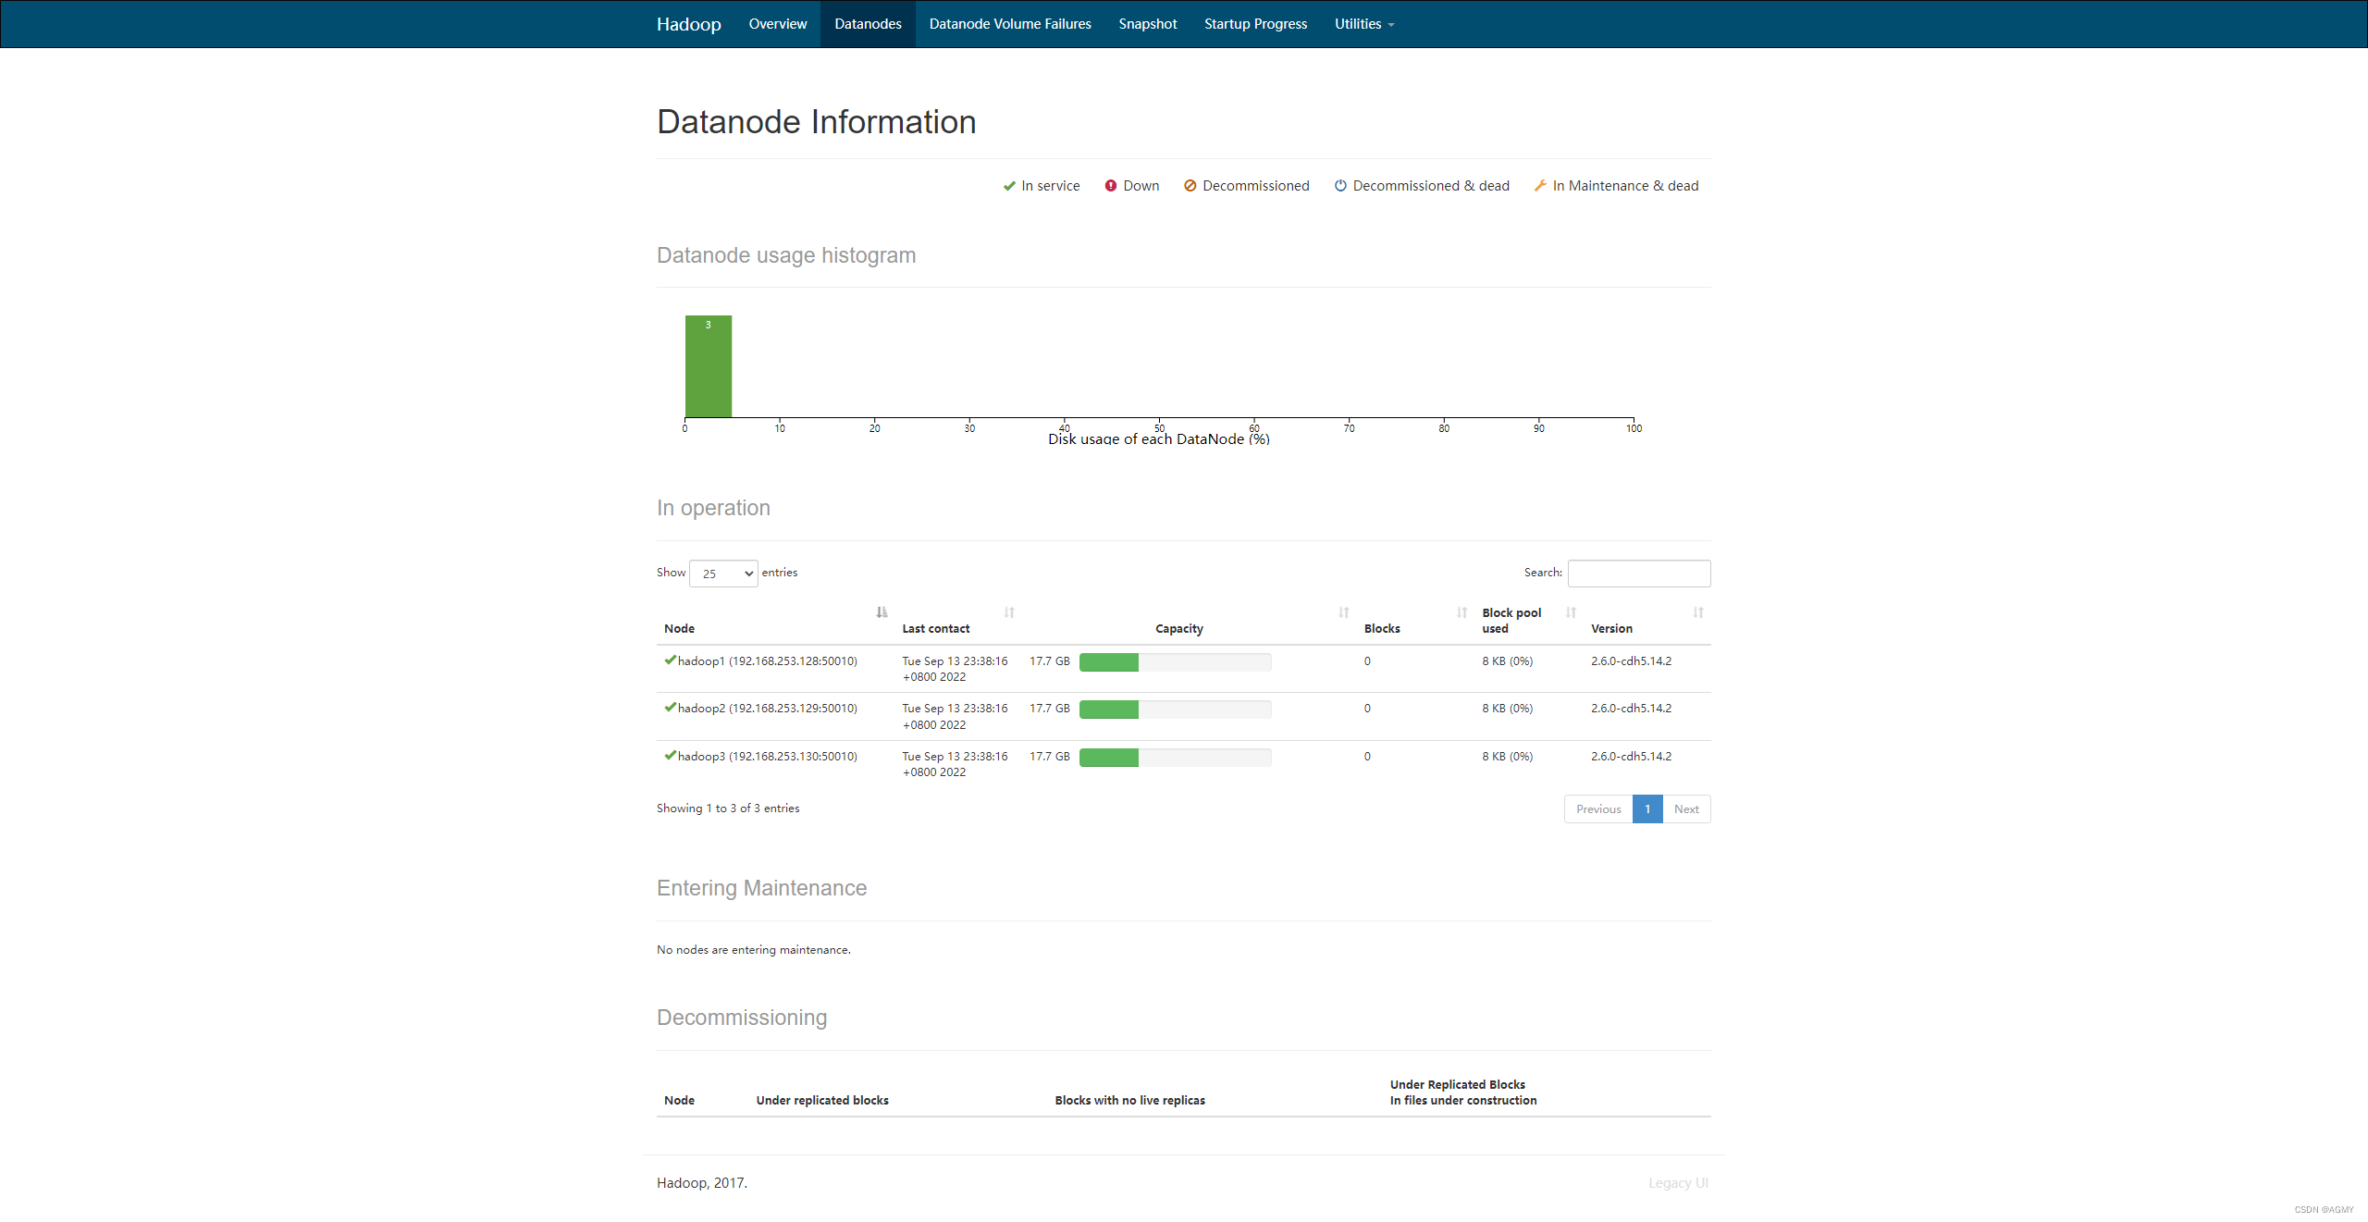Image resolution: width=2368 pixels, height=1222 pixels.
Task: Click hadoop1 8 KB (0%) block pool value
Action: [x=1508, y=661]
